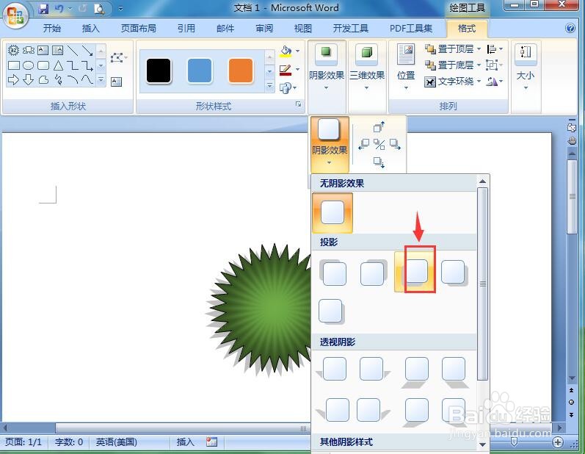Open the change shape dropdown
The height and width of the screenshot is (454, 585).
click(288, 88)
